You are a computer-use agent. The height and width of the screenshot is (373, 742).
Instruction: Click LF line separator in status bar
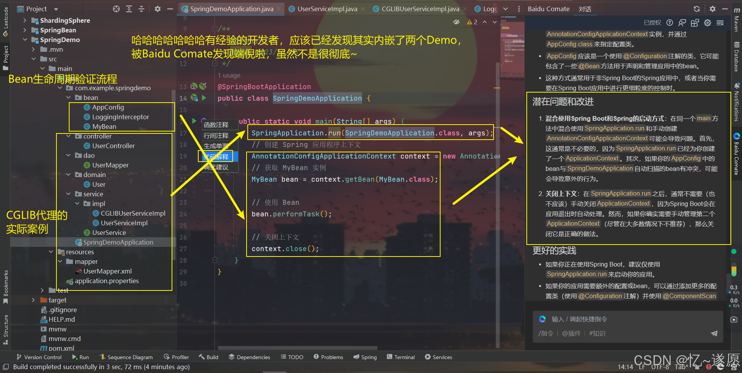coord(642,367)
